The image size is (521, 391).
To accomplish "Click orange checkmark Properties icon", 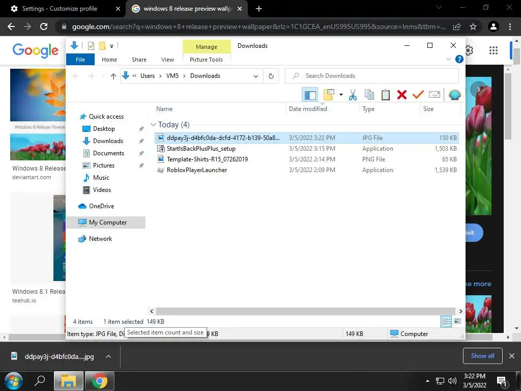I will tap(418, 95).
